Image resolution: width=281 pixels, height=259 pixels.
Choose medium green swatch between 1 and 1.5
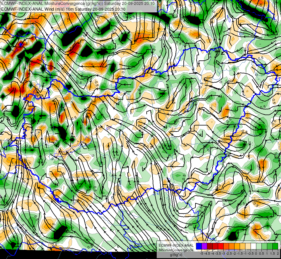pyautogui.click(x=270, y=246)
